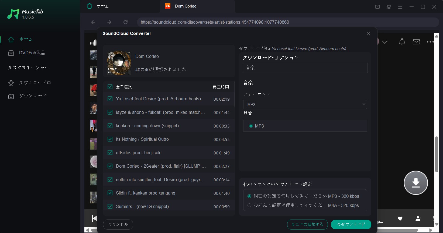The image size is (443, 233).
Task: Click the round download arrow floating button
Action: (x=416, y=183)
